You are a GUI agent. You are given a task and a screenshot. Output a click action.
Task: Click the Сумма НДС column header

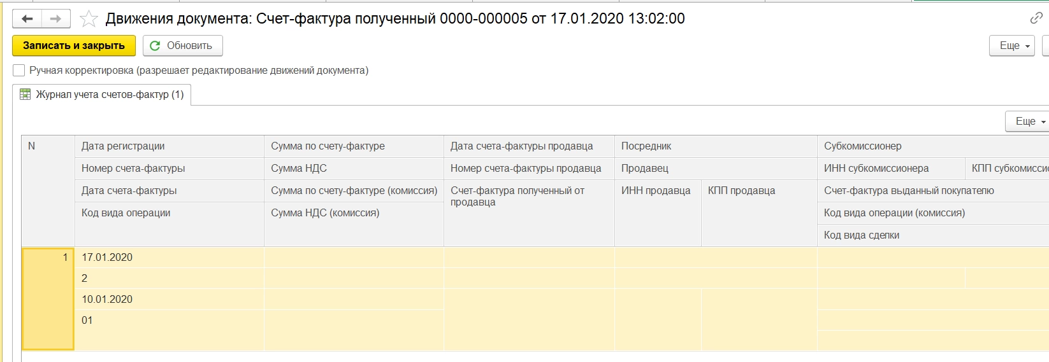pyautogui.click(x=299, y=168)
